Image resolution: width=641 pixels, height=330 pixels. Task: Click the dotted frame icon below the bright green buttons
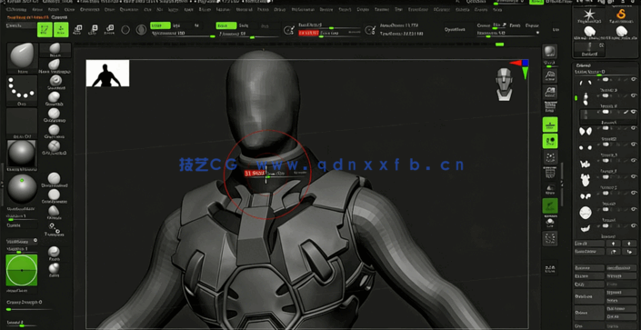550,157
